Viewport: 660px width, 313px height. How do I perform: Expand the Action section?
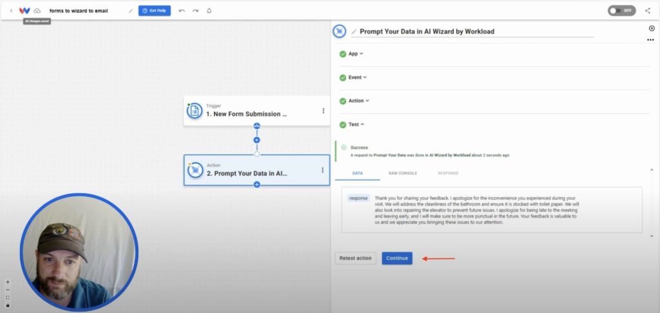pyautogui.click(x=358, y=101)
